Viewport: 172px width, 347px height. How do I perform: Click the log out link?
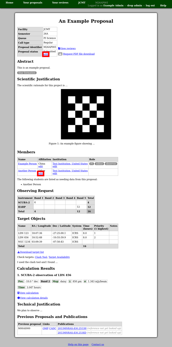pyautogui.click(x=150, y=5)
